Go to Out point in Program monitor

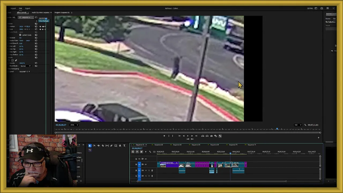click(x=196, y=136)
